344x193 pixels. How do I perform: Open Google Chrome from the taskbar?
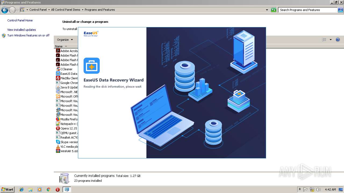tap(48, 190)
